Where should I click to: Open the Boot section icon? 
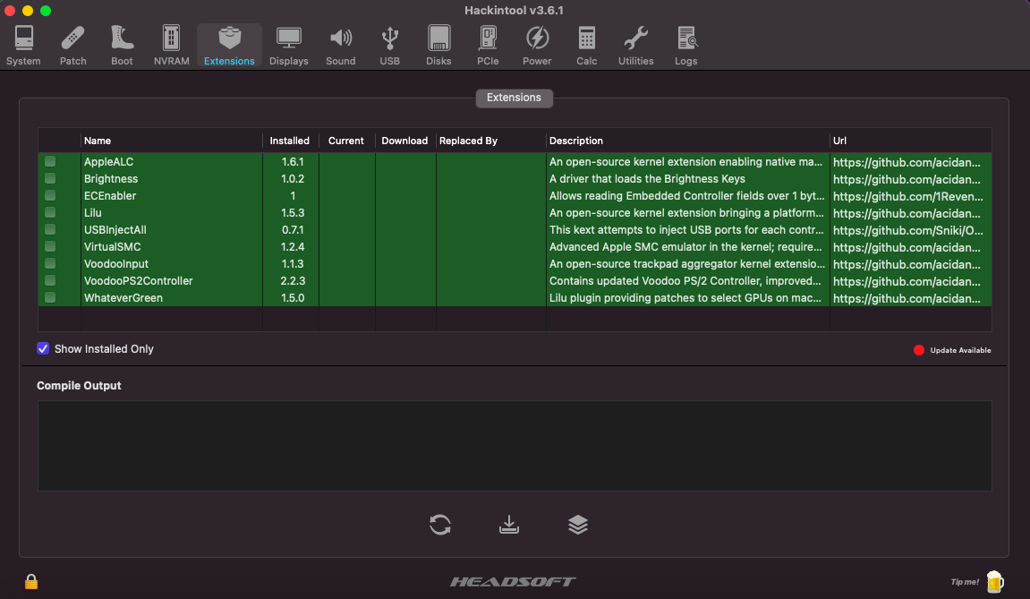click(x=122, y=46)
